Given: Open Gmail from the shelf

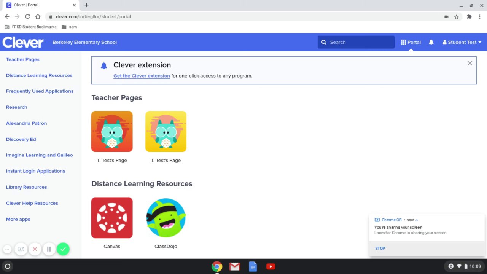Looking at the screenshot, I should 235,266.
